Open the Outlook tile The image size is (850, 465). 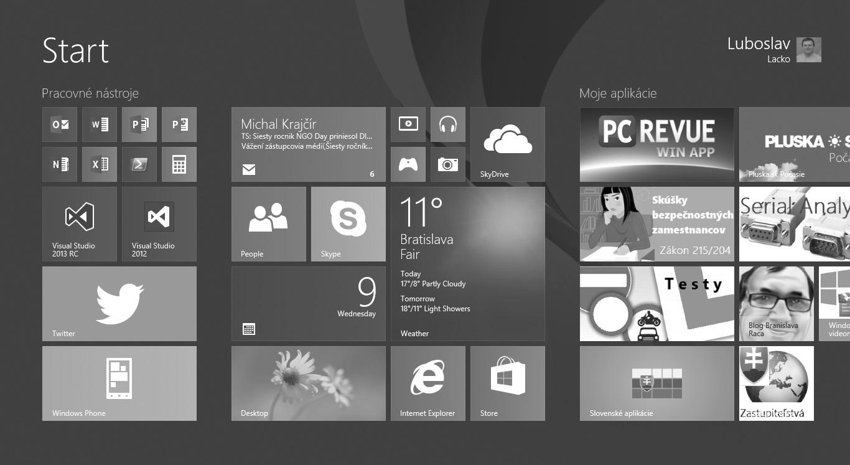pos(60,124)
